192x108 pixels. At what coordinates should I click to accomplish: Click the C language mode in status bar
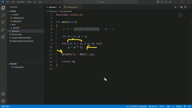coord(173,106)
